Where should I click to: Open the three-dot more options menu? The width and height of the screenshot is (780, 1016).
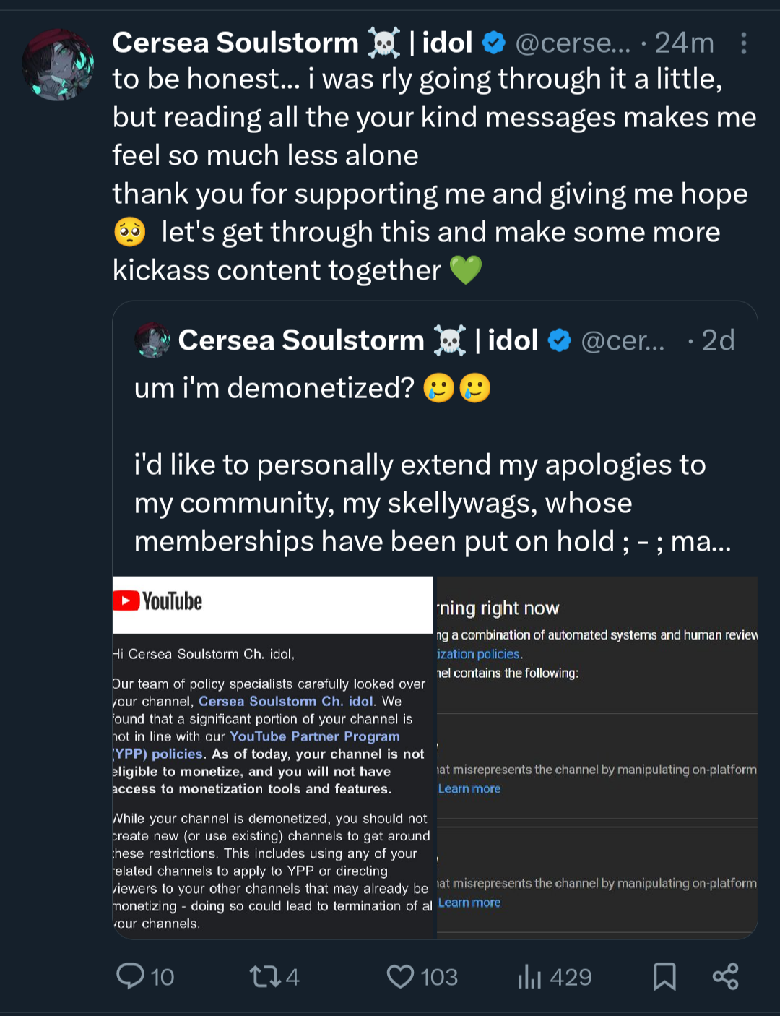click(x=743, y=43)
